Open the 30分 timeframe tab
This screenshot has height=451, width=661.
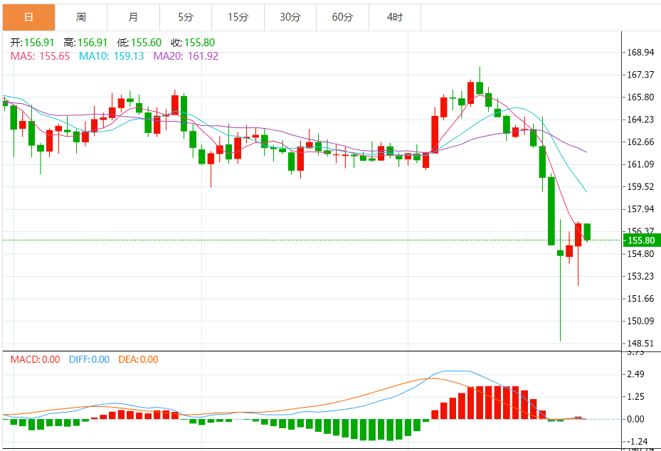[290, 17]
